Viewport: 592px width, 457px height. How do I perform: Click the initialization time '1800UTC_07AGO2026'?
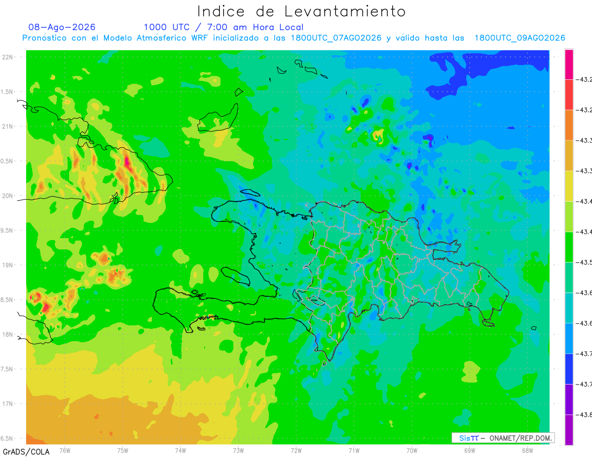(336, 38)
